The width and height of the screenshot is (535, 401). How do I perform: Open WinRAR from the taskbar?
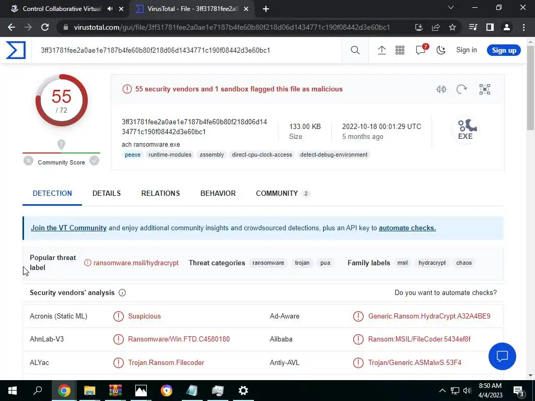click(x=115, y=391)
